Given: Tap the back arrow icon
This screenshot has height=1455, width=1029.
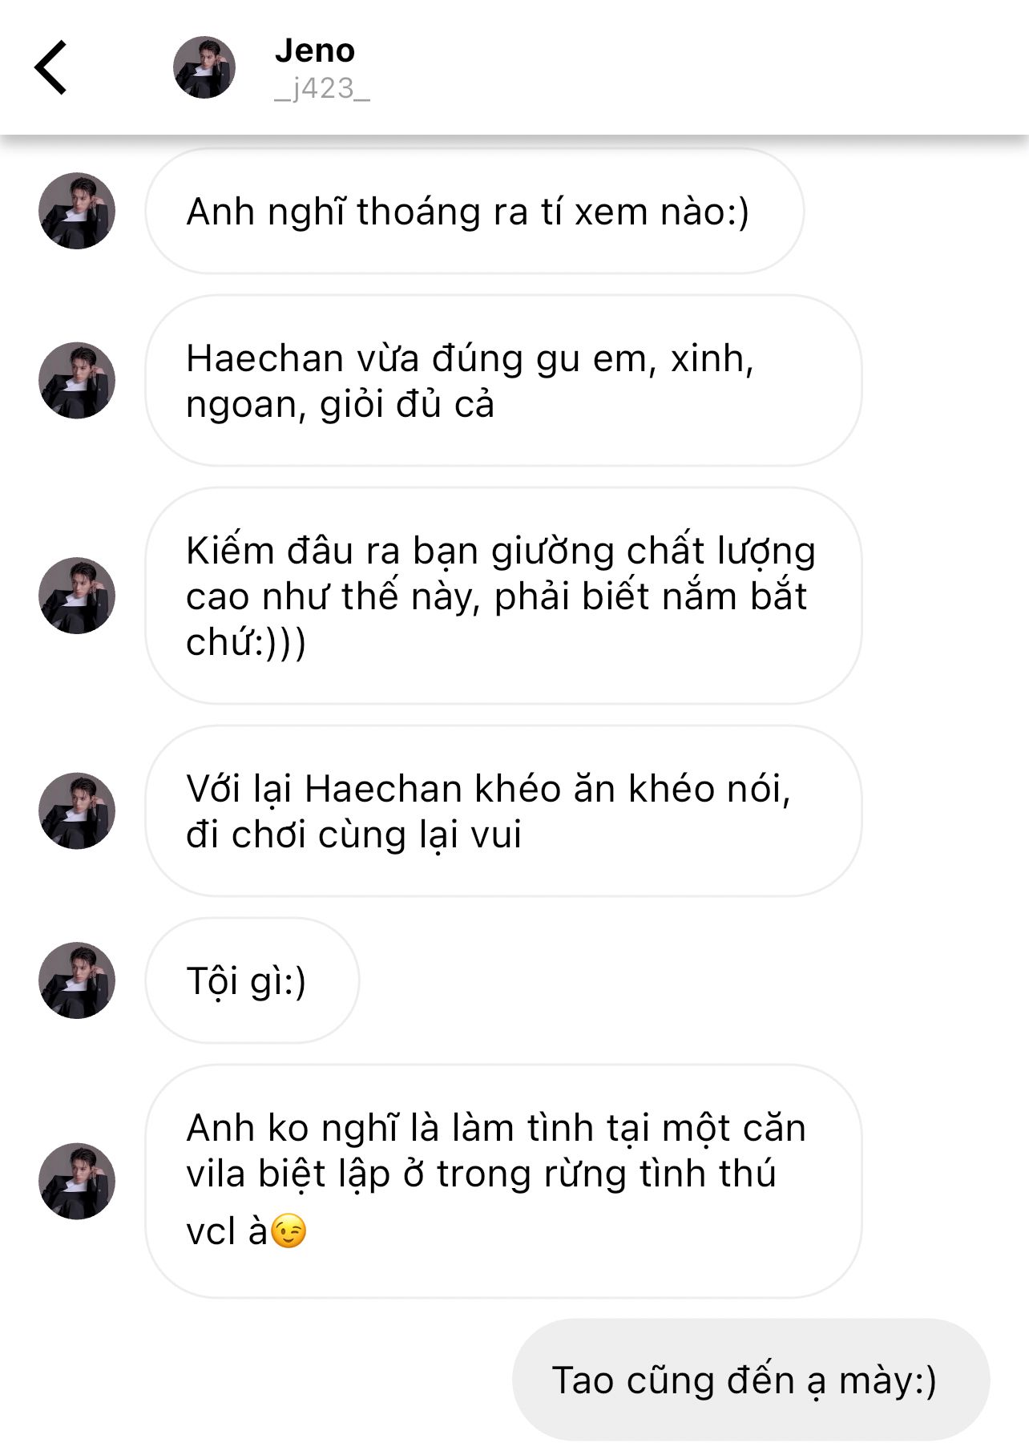Looking at the screenshot, I should point(50,67).
